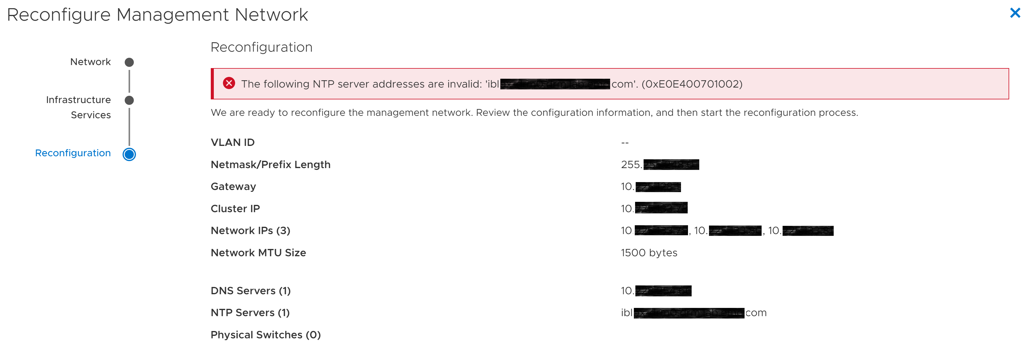Select the active Reconfiguration radio-style marker
The height and width of the screenshot is (345, 1025).
(129, 155)
